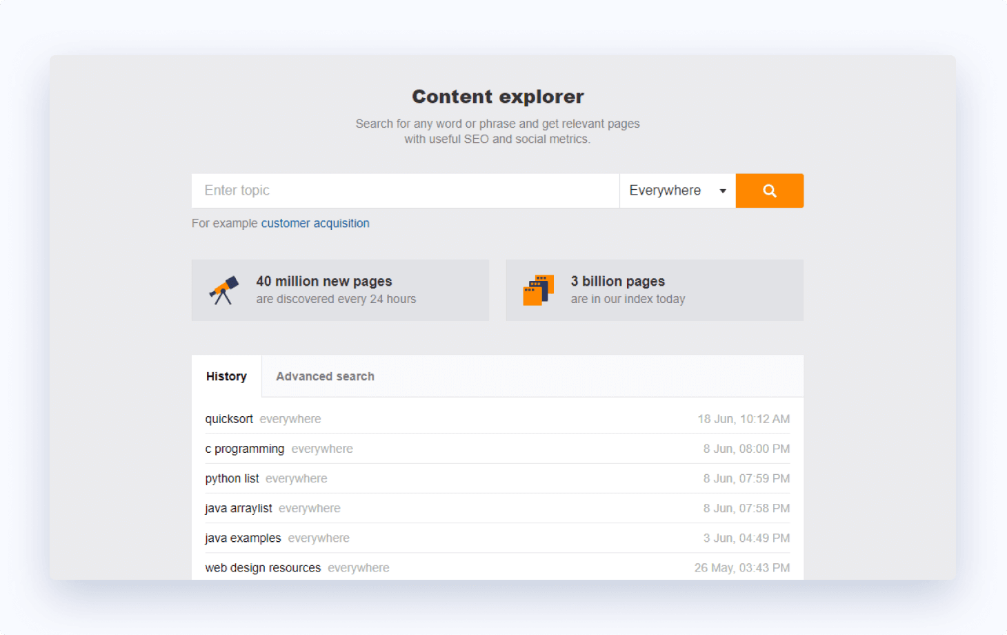Click the orange search magnifier icon

pyautogui.click(x=769, y=190)
